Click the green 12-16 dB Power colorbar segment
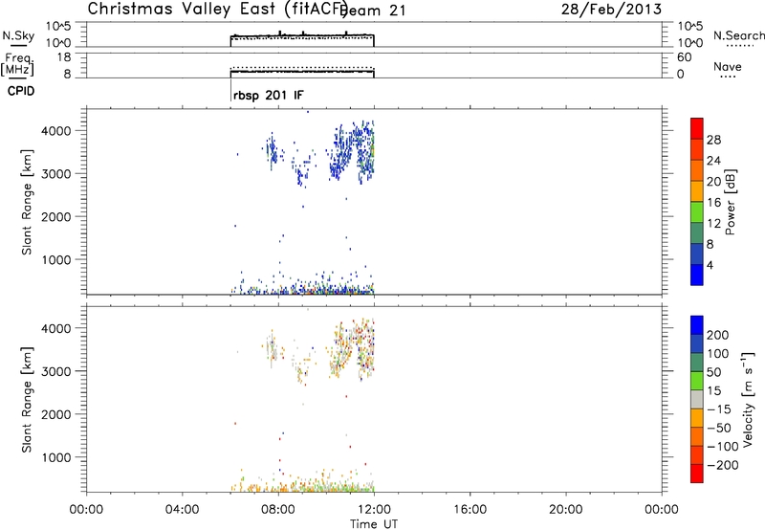Viewport: 765px width, 530px height. click(697, 211)
